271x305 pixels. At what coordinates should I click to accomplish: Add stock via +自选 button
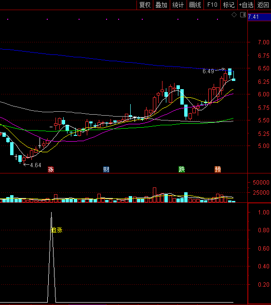[246, 5]
